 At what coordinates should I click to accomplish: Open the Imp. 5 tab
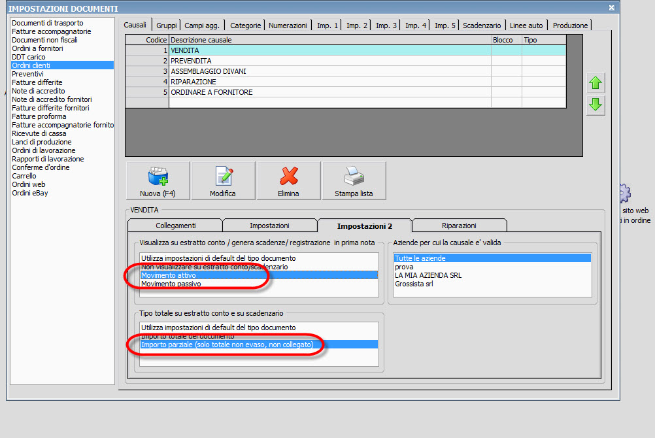pos(445,25)
